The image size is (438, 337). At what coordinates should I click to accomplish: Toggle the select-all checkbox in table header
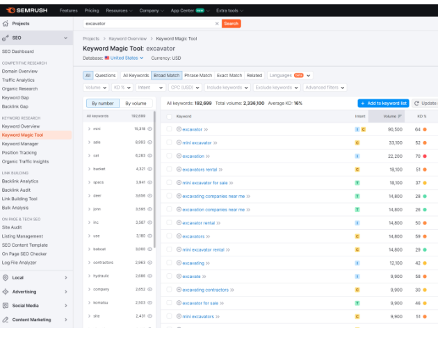[x=169, y=116]
